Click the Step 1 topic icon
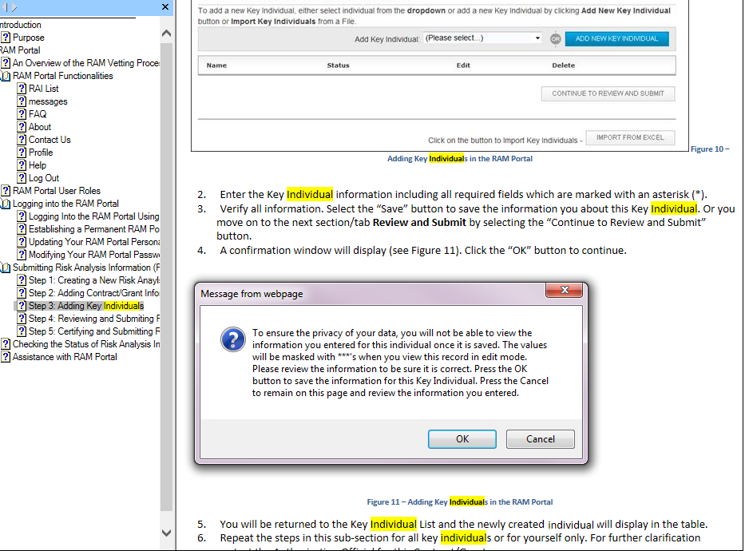Screen dimensions: 745x551 click(x=22, y=281)
